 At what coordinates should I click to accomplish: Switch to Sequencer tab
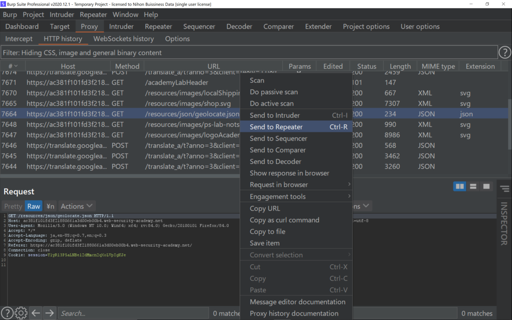199,26
